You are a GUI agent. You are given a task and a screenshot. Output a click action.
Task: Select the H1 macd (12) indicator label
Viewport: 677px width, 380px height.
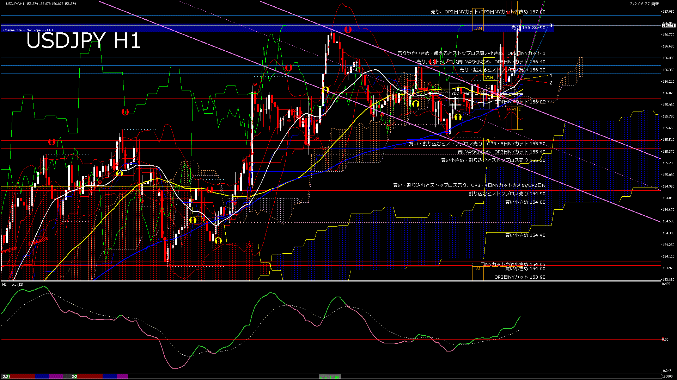coord(12,284)
